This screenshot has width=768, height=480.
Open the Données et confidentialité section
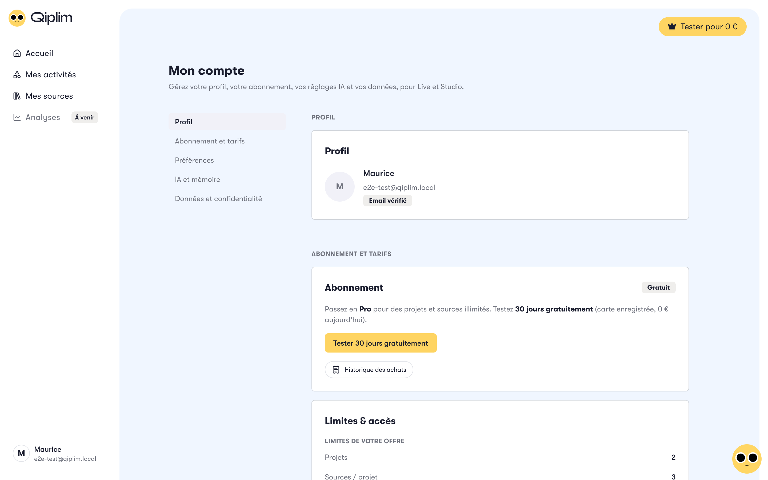pyautogui.click(x=227, y=198)
